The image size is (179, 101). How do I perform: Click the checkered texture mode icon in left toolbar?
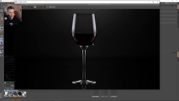coord(2,19)
